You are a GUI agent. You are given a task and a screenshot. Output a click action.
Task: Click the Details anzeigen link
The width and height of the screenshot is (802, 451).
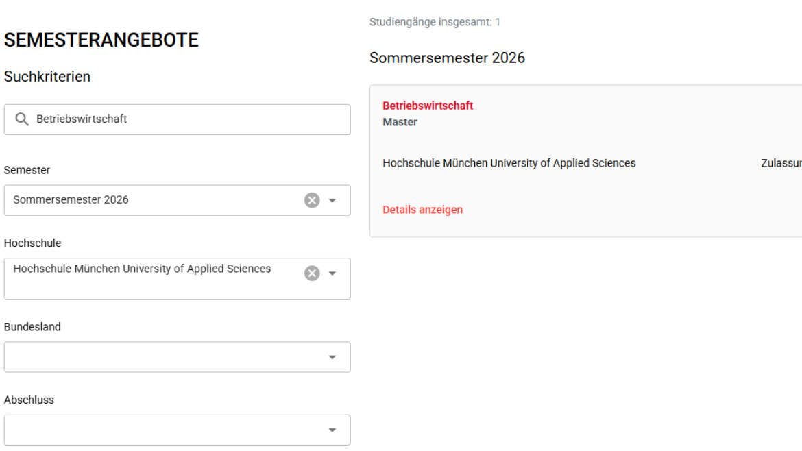click(422, 210)
